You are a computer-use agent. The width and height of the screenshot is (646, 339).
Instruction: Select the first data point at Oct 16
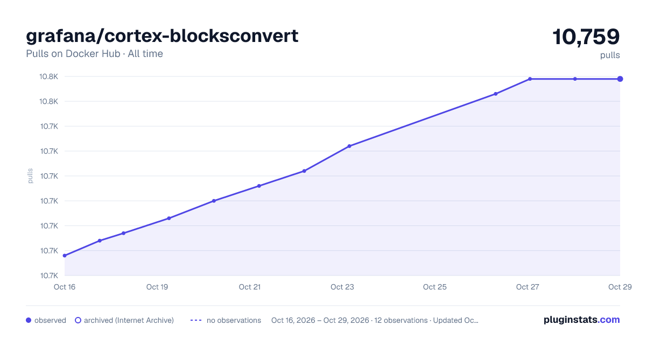pyautogui.click(x=65, y=256)
